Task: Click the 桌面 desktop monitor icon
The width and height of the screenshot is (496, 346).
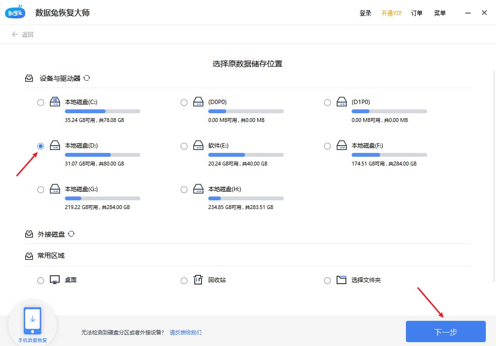Action: [55, 279]
